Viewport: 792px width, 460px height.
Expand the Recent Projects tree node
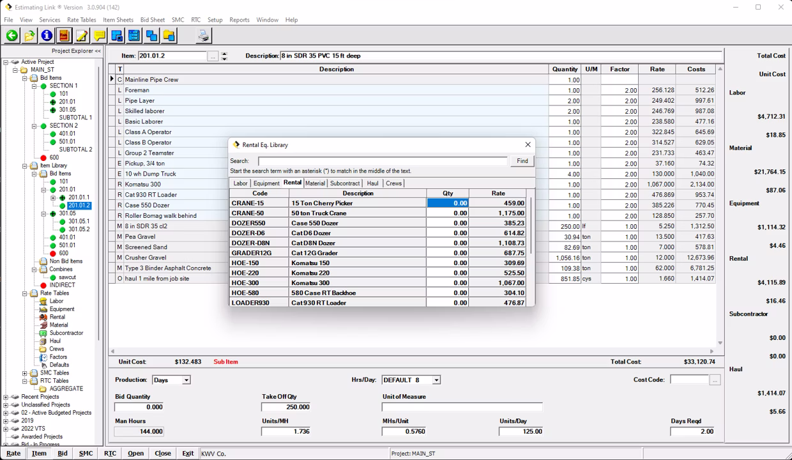[6, 397]
